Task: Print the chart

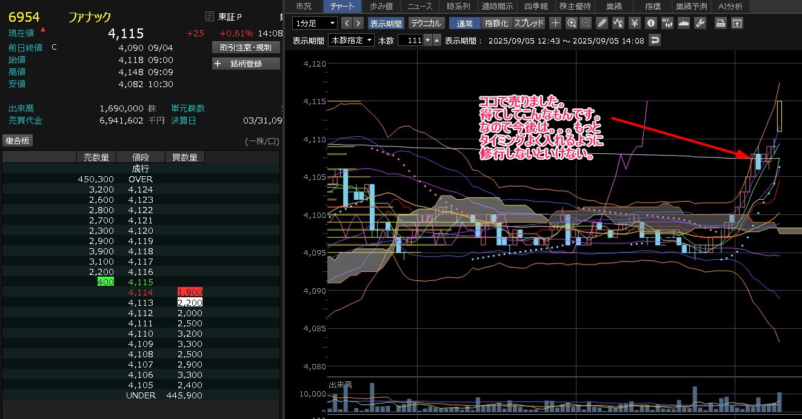Action: pos(720,23)
